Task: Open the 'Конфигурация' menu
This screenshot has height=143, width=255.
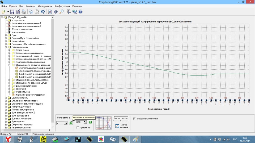Action: pos(62,6)
